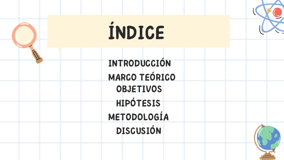Open the METODOLOGÍA index entry

(138, 117)
